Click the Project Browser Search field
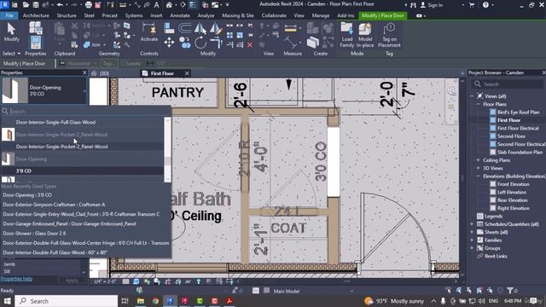 point(508,84)
